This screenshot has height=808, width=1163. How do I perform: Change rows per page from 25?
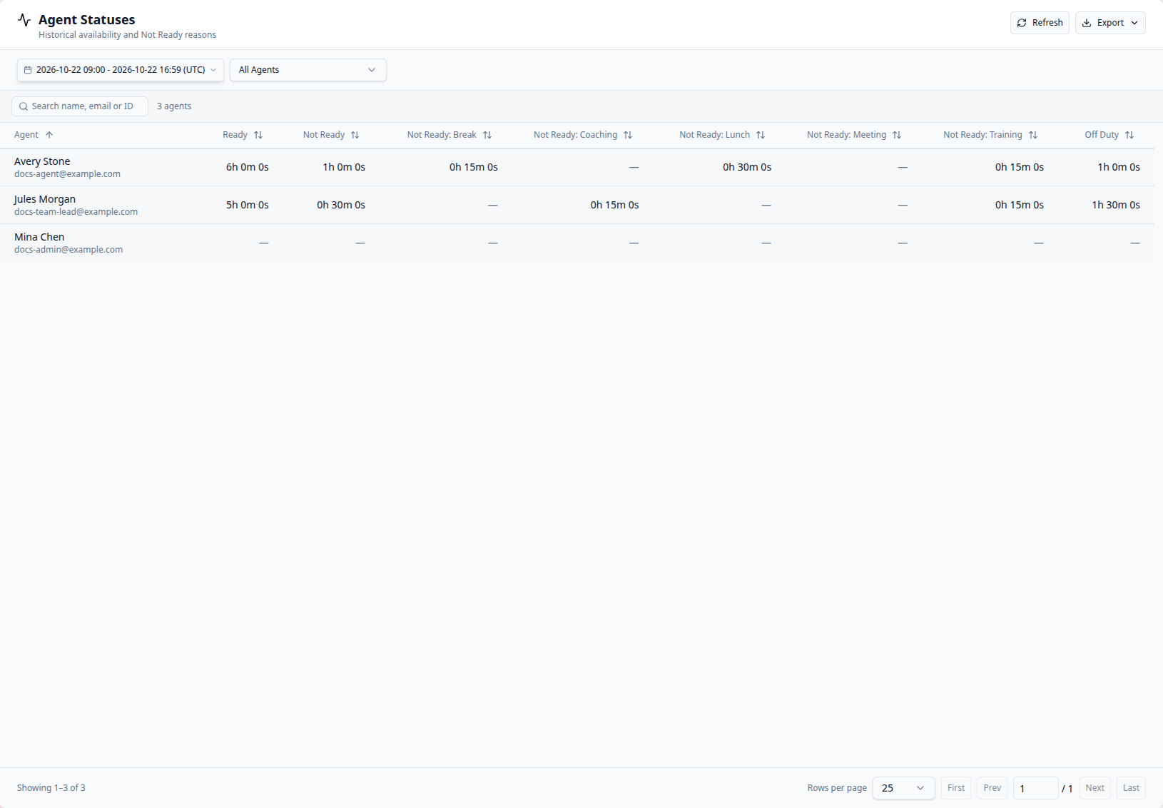pos(903,788)
